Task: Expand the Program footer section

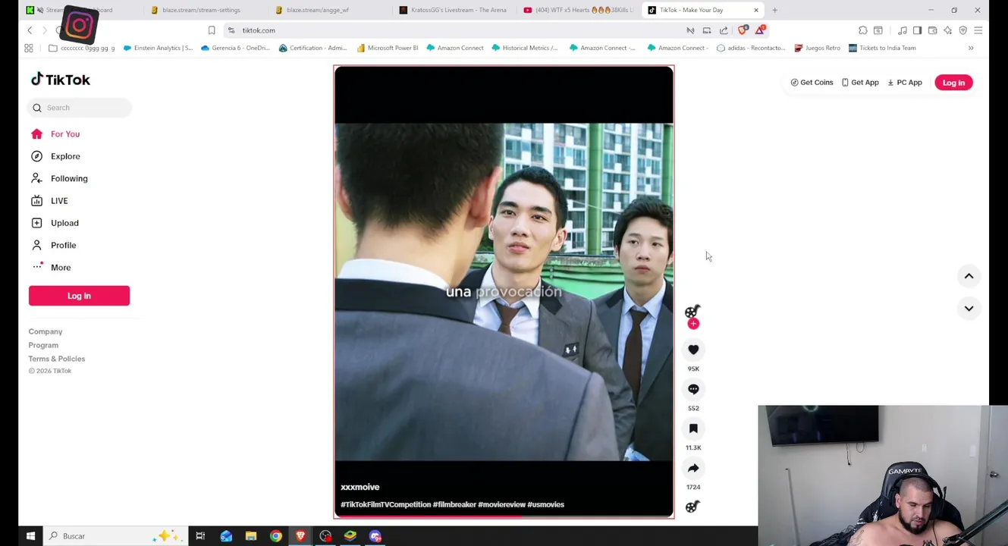Action: pyautogui.click(x=43, y=345)
